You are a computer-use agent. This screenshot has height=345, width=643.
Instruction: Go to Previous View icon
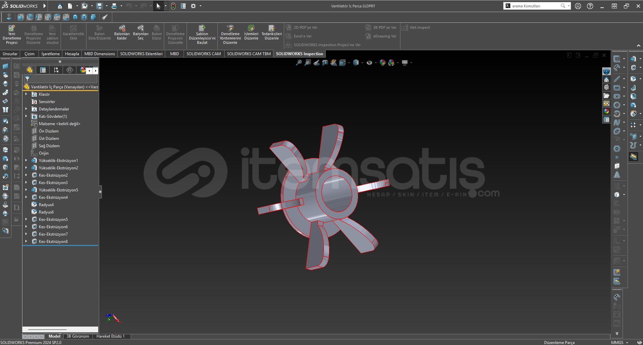point(316,63)
